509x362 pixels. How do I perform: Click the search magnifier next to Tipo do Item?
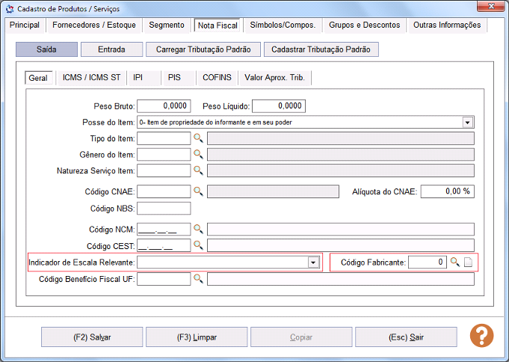pos(198,138)
